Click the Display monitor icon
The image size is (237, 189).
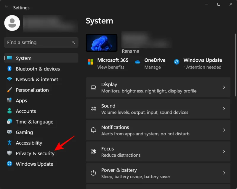pos(93,87)
